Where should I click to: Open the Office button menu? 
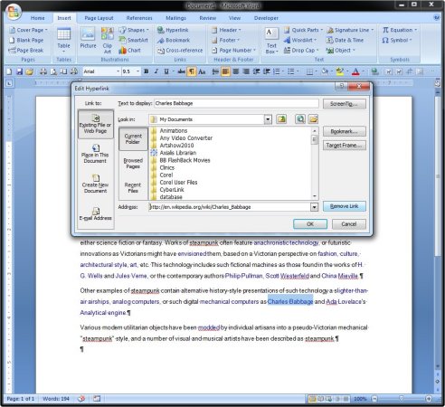tap(14, 12)
